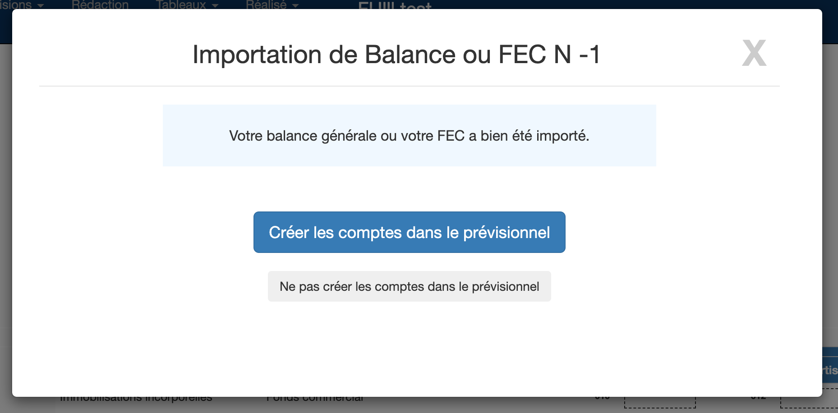
Task: Select the 'Fonds commercial' row label
Action: 314,399
